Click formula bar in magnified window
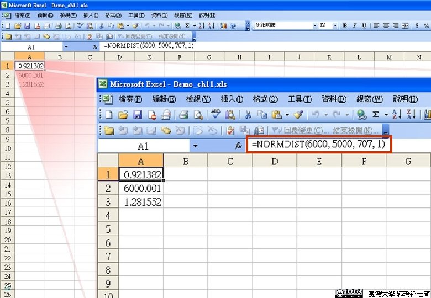This screenshot has height=298, width=431. 319,144
